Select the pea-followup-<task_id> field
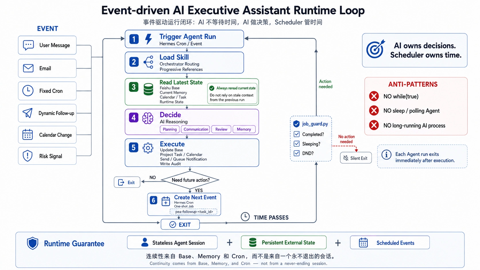Viewport: 480px width, 270px height. (194, 212)
